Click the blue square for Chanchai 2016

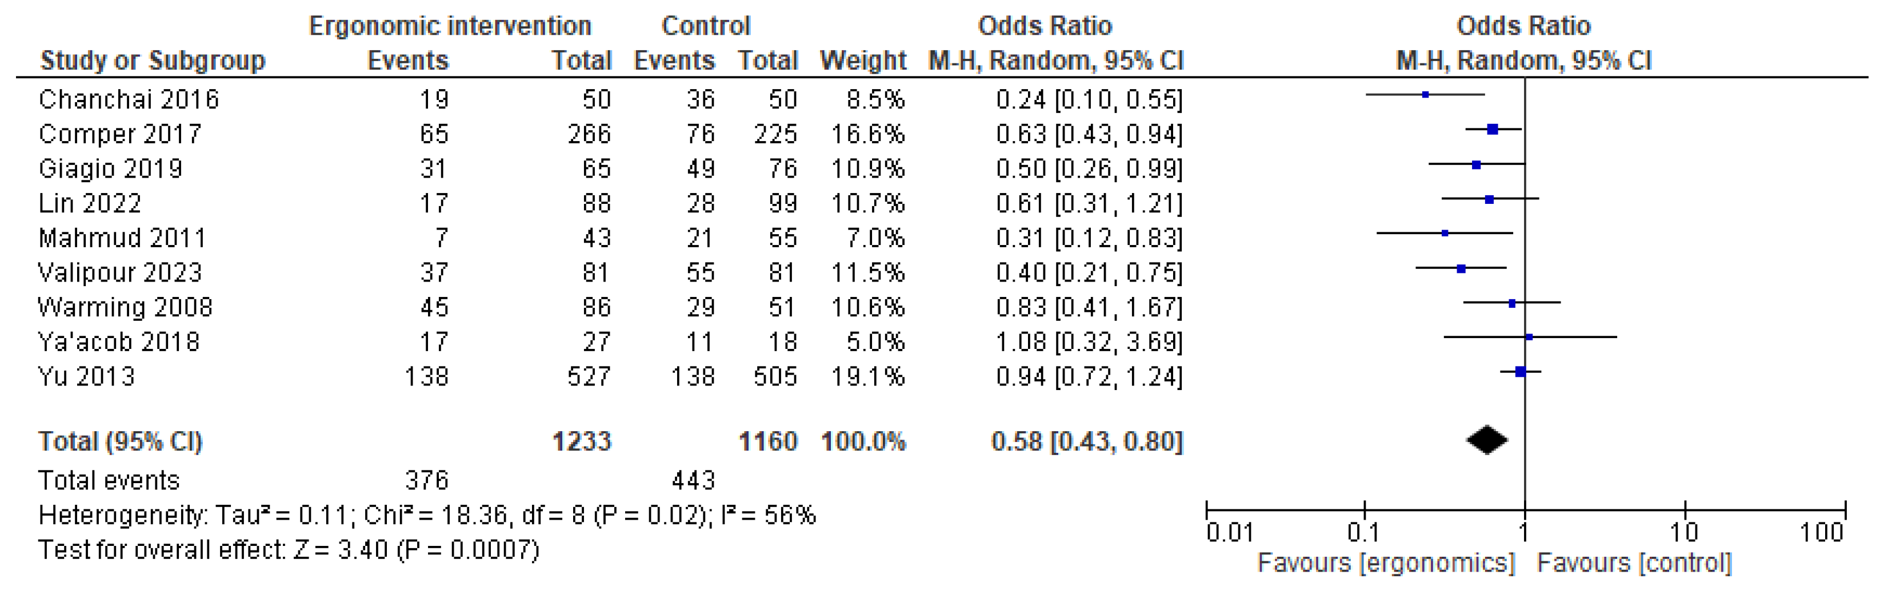pos(1425,95)
